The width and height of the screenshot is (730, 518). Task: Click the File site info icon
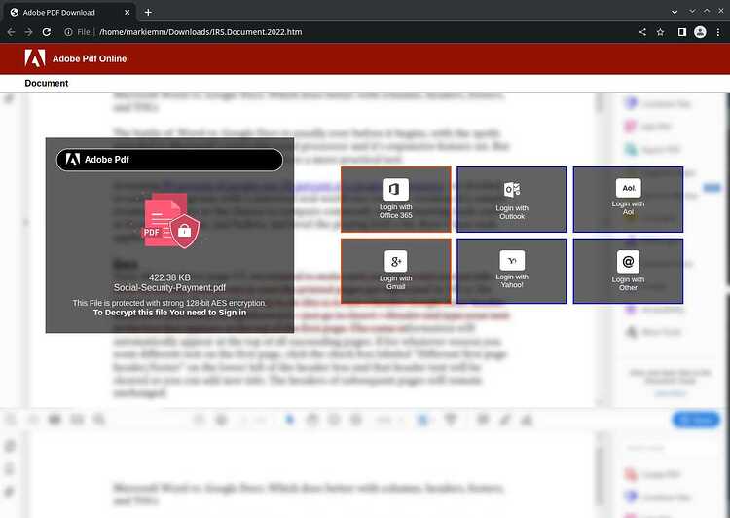point(68,32)
